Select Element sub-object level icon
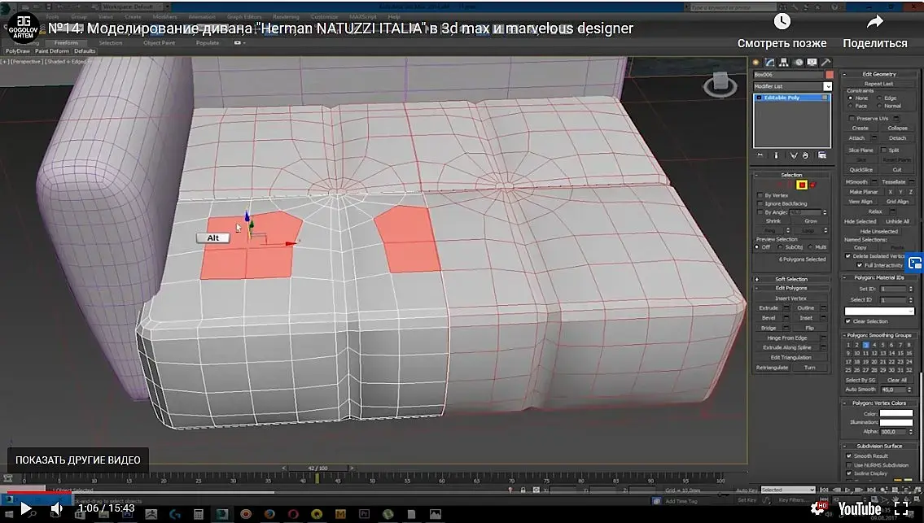The image size is (924, 523). [x=812, y=185]
